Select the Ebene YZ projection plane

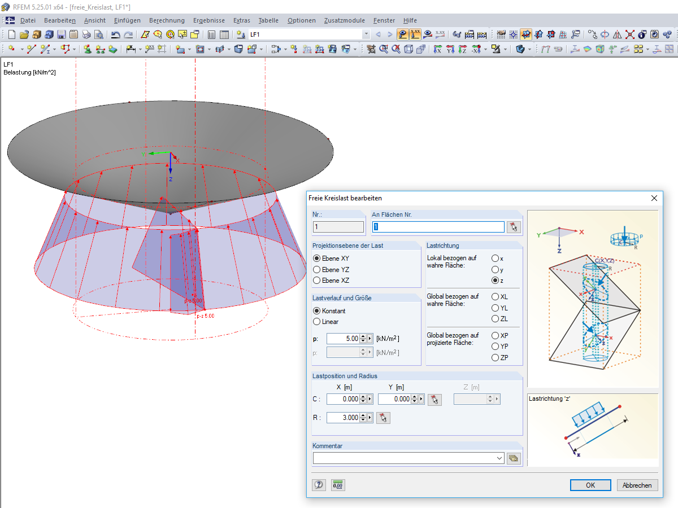pos(317,269)
